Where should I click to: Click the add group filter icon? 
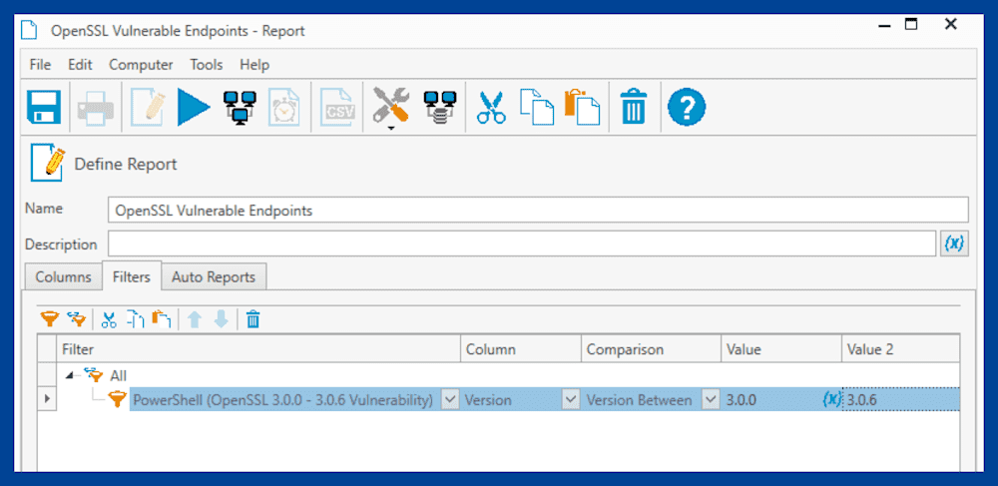pyautogui.click(x=77, y=318)
